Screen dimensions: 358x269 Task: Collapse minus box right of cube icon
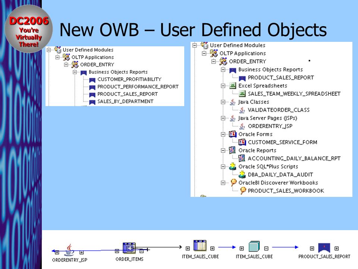coord(266,248)
